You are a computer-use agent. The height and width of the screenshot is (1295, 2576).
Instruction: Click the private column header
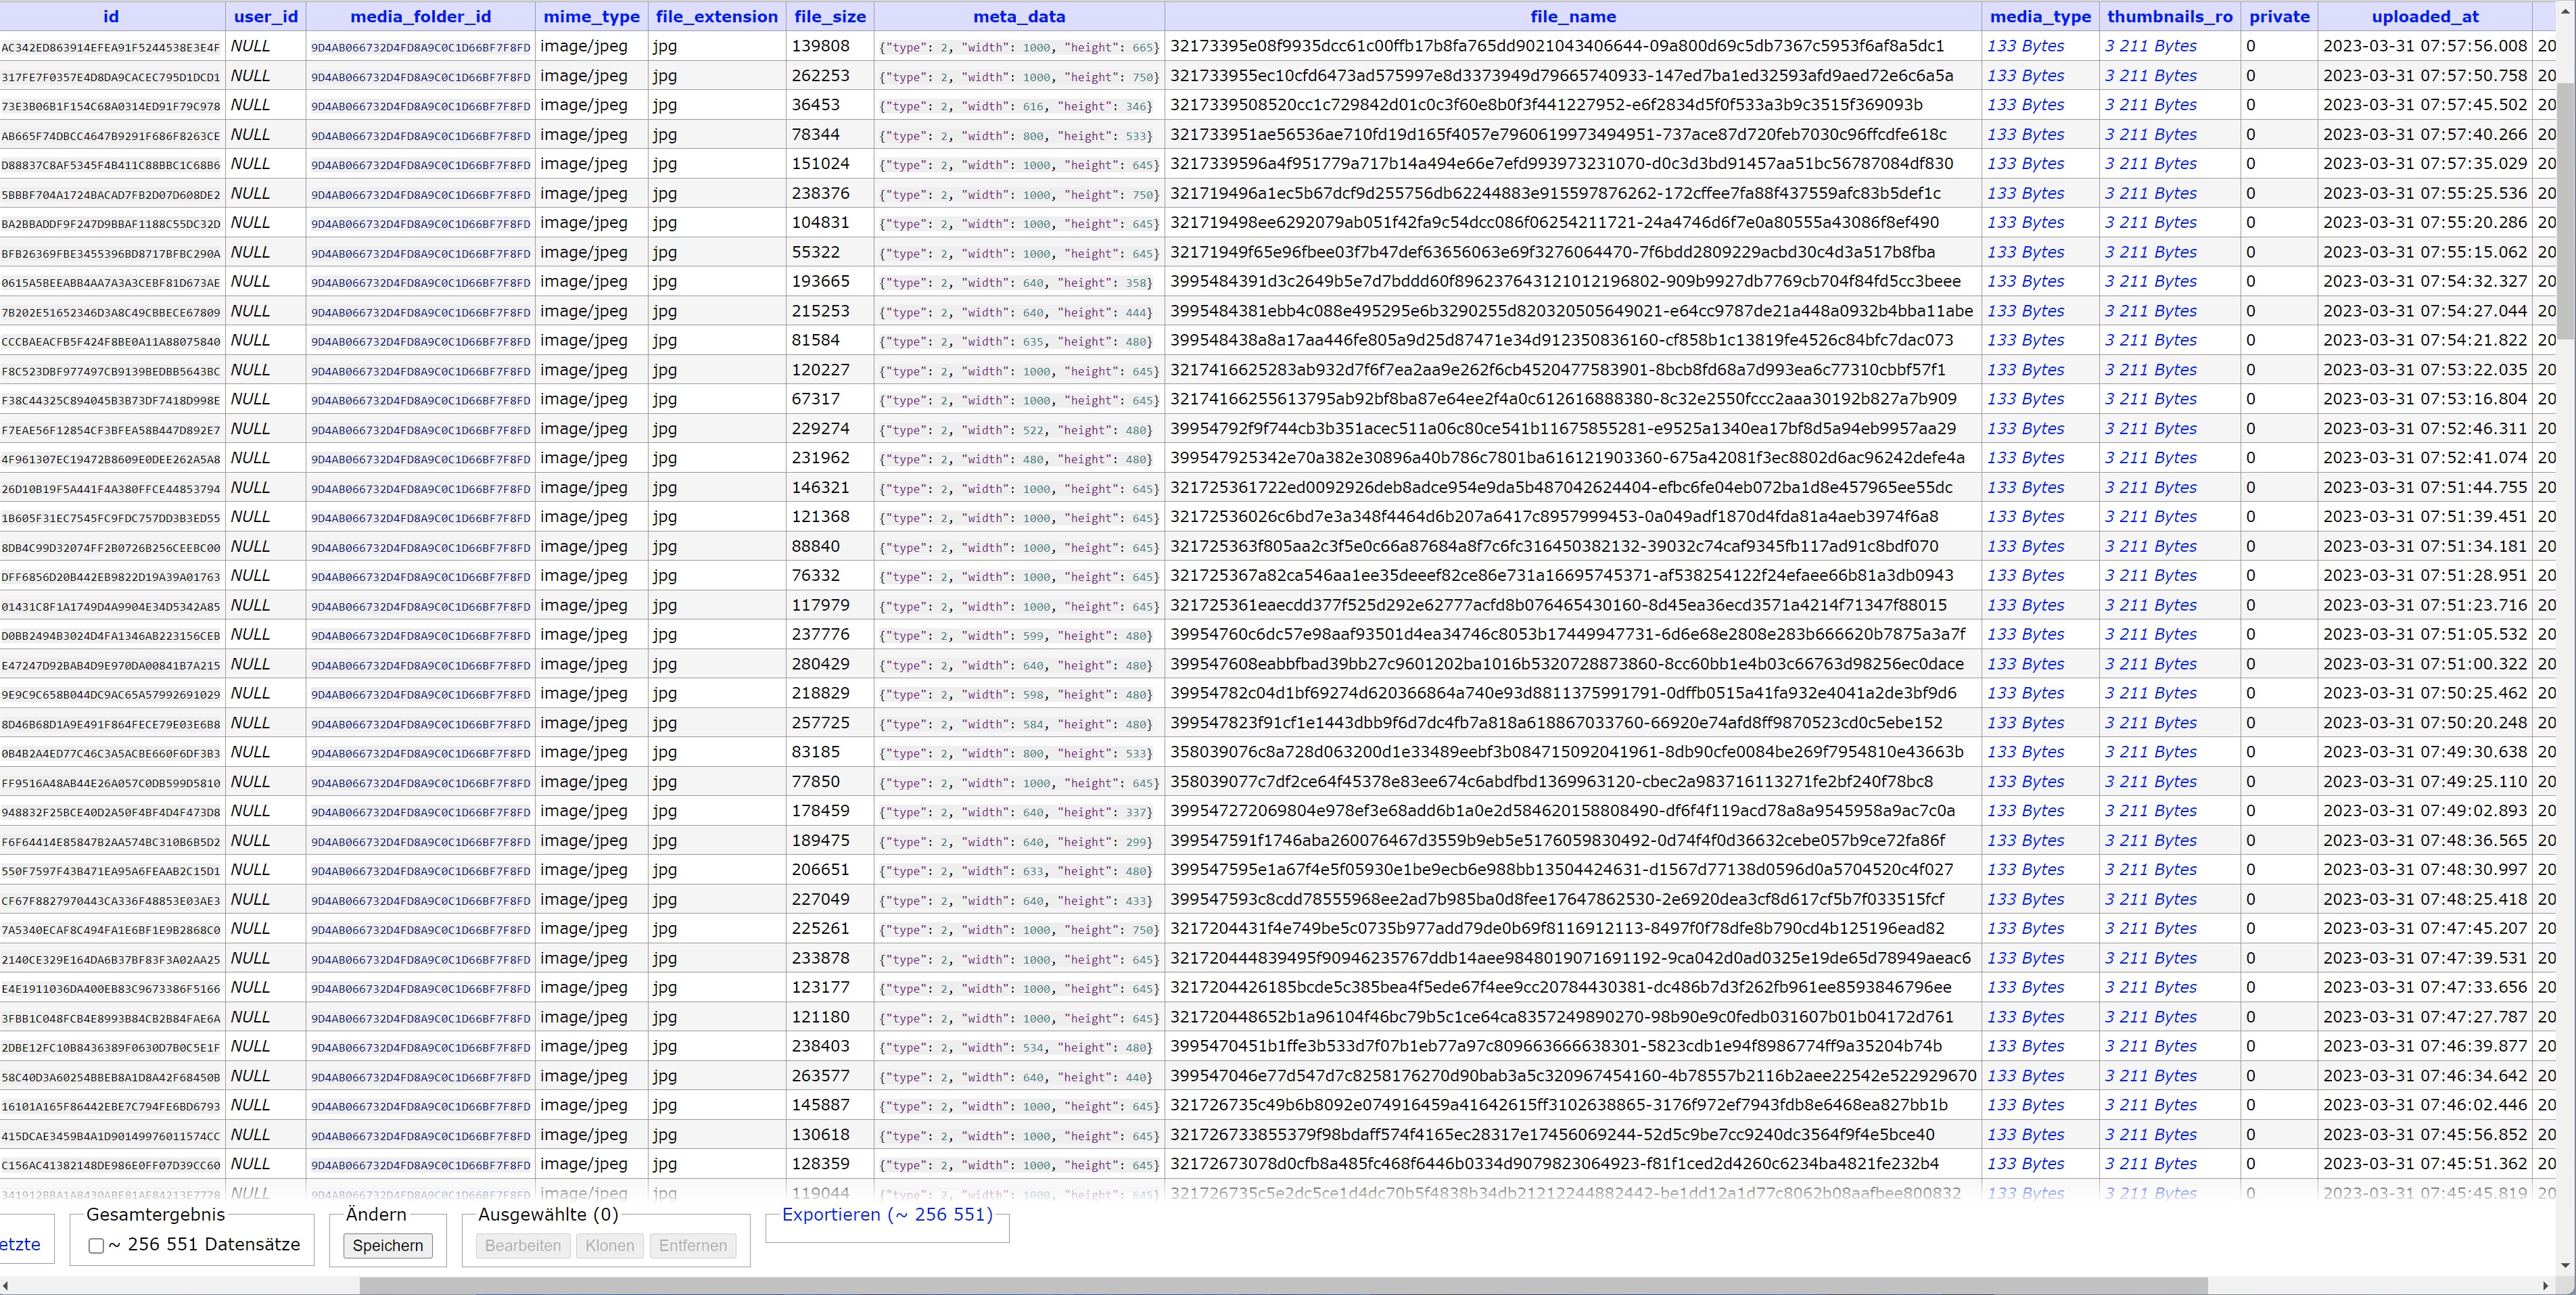click(2279, 16)
